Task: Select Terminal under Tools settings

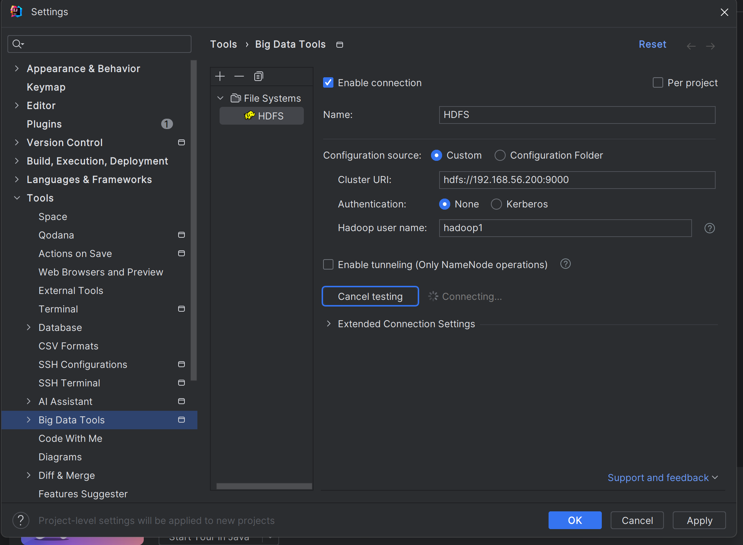Action: (58, 309)
